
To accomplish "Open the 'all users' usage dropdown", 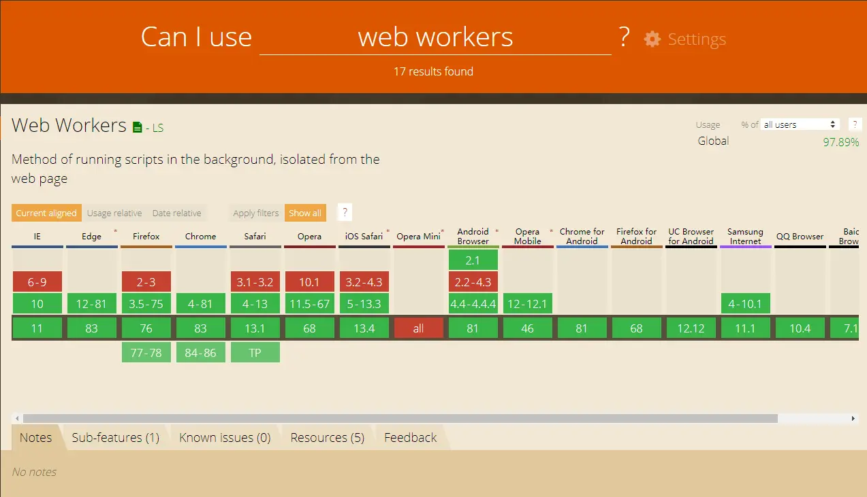I will [x=800, y=124].
